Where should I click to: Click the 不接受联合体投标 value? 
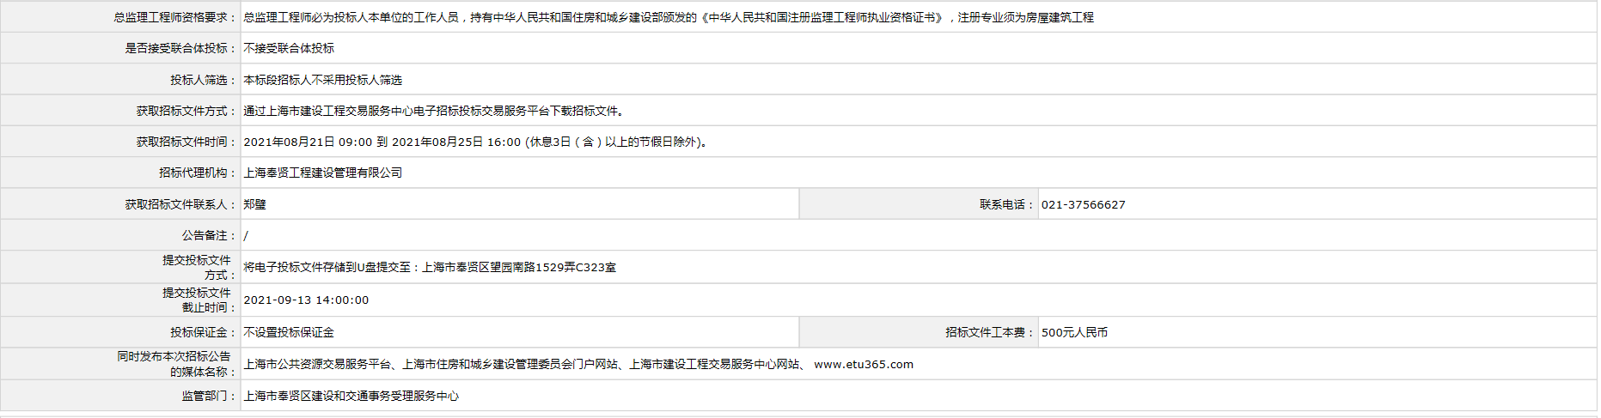coord(289,49)
